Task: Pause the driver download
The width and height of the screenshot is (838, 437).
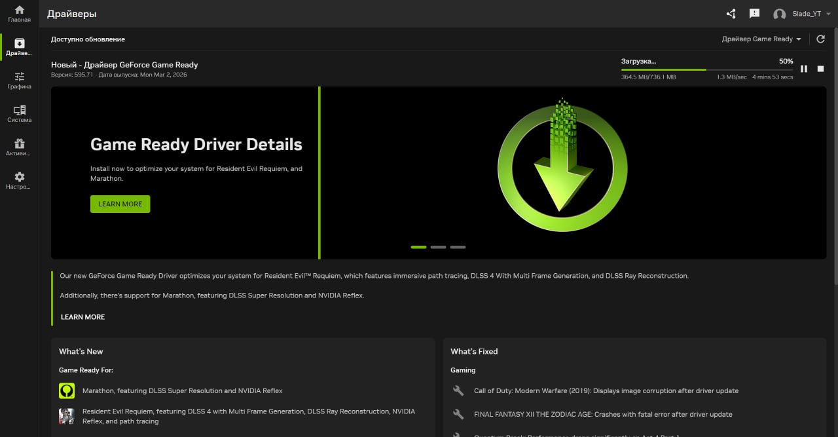Action: pos(804,69)
